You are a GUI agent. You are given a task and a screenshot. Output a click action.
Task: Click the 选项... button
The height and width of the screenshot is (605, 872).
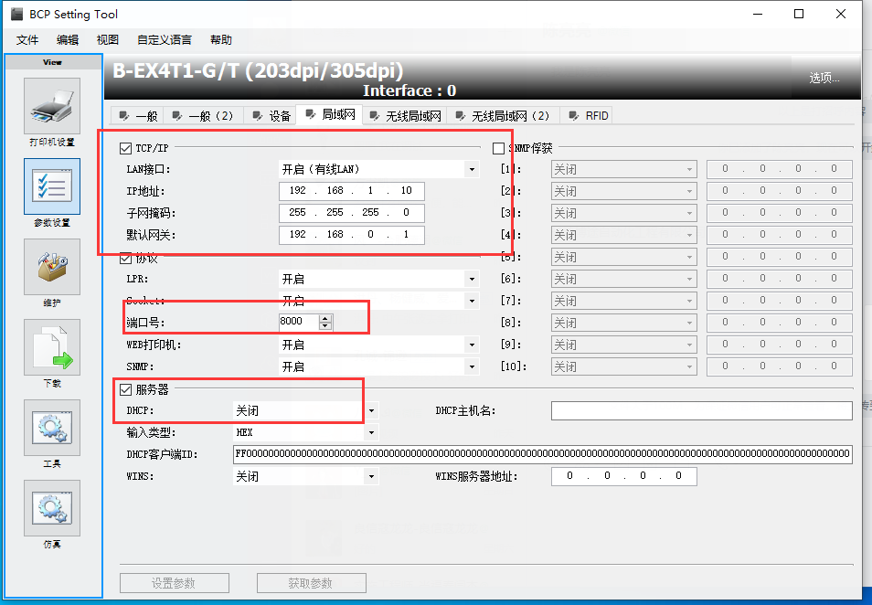[x=824, y=79]
